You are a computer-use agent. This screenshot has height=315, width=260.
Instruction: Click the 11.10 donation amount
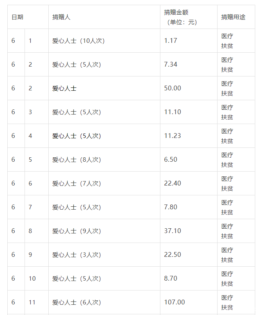click(172, 112)
